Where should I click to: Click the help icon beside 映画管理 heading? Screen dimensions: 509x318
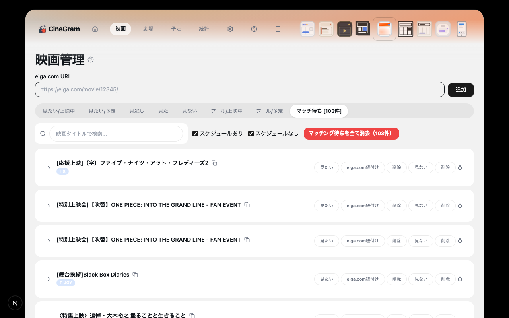(91, 60)
